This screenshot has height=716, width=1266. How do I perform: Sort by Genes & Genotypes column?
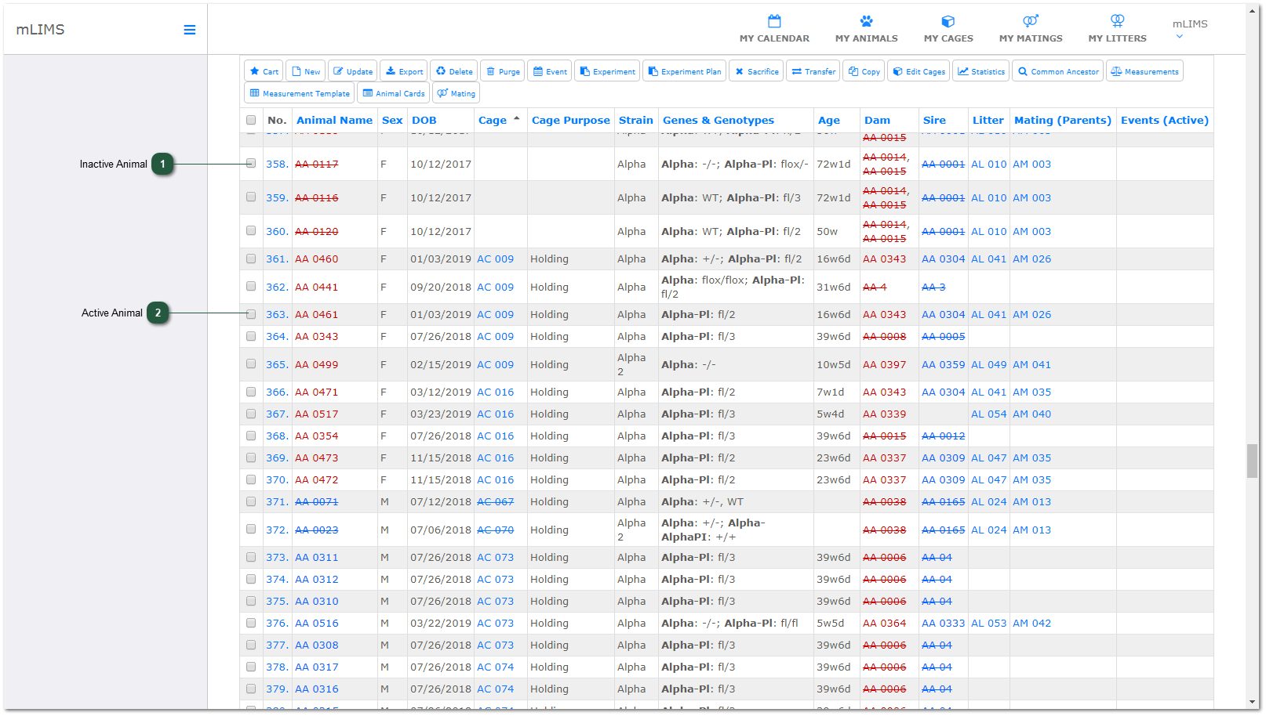click(718, 120)
